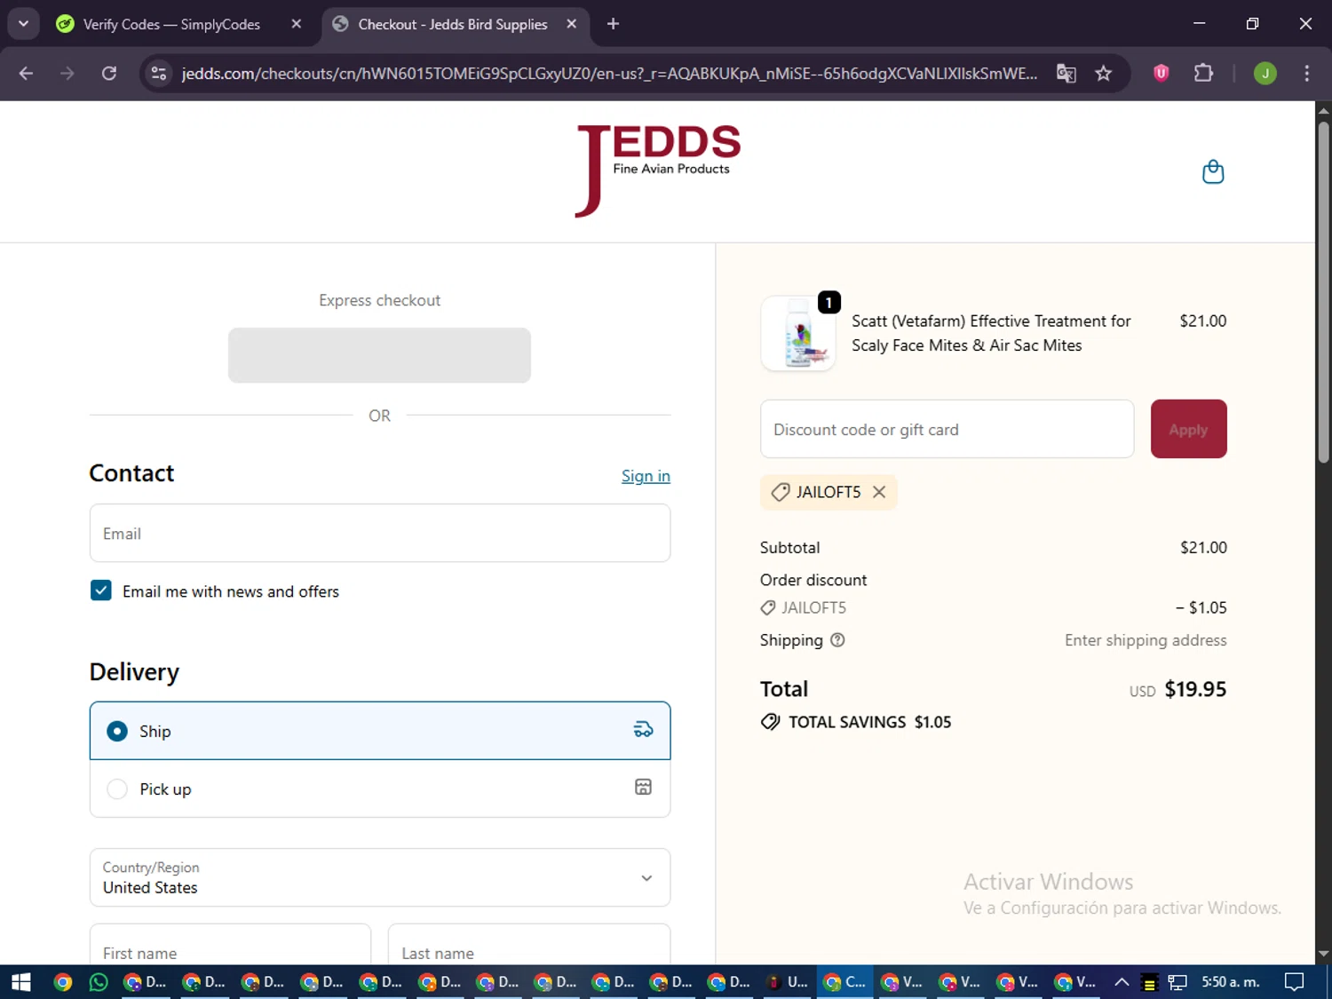Select the Ship delivery option
This screenshot has height=999, width=1332.
click(x=380, y=731)
